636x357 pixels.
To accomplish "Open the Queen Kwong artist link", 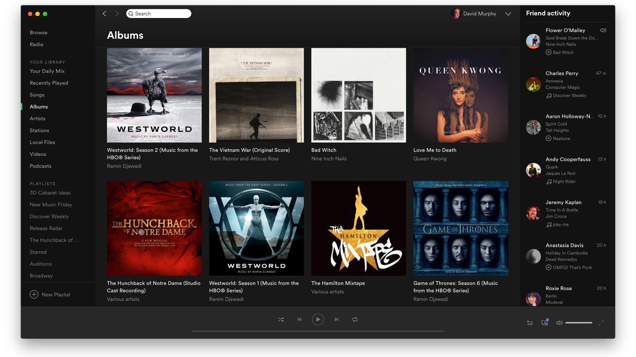I will (x=430, y=159).
